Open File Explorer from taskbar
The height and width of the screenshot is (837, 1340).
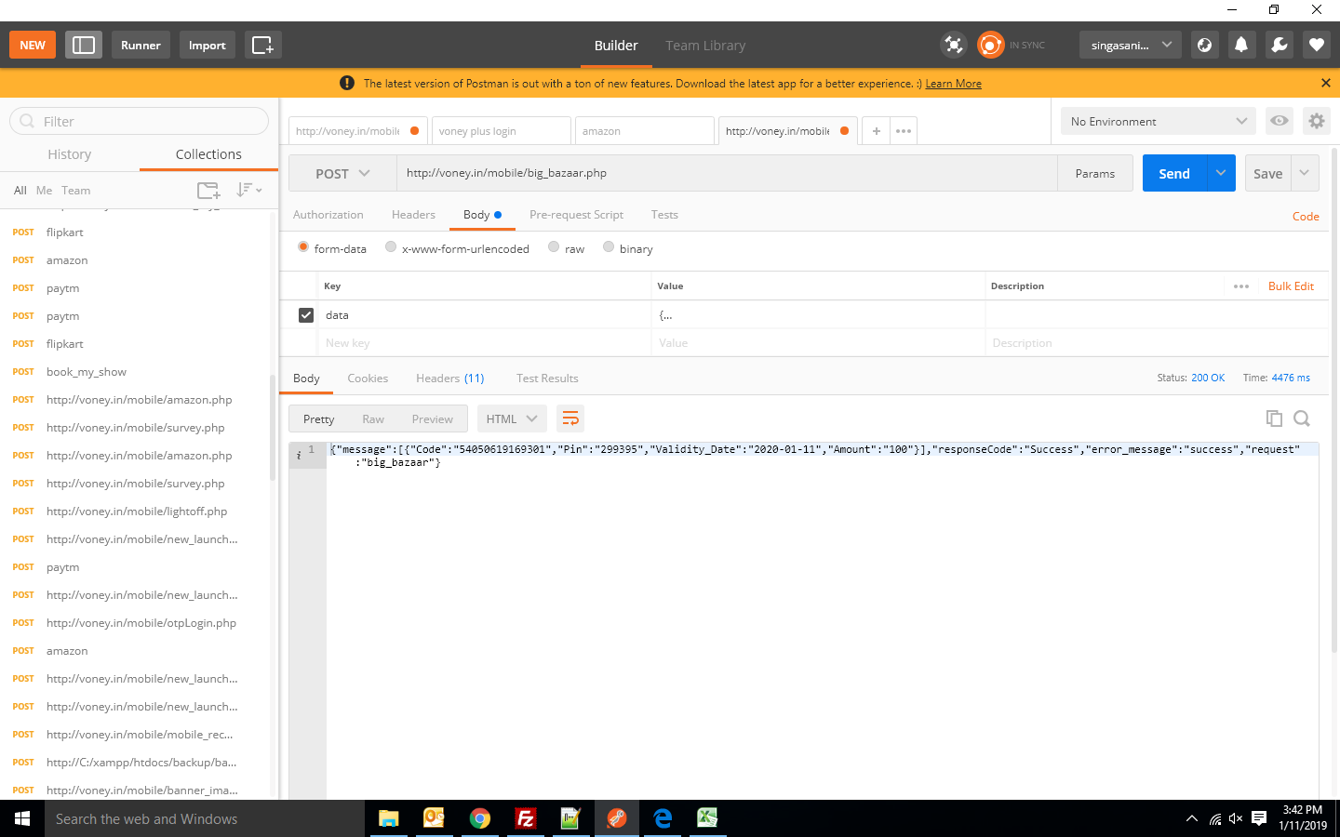[x=389, y=818]
